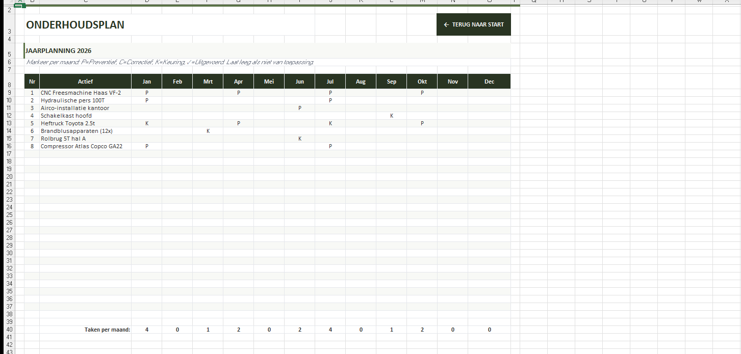741x354 pixels.
Task: Click June K mark for Rolbrug 5T hal A
Action: pos(300,139)
